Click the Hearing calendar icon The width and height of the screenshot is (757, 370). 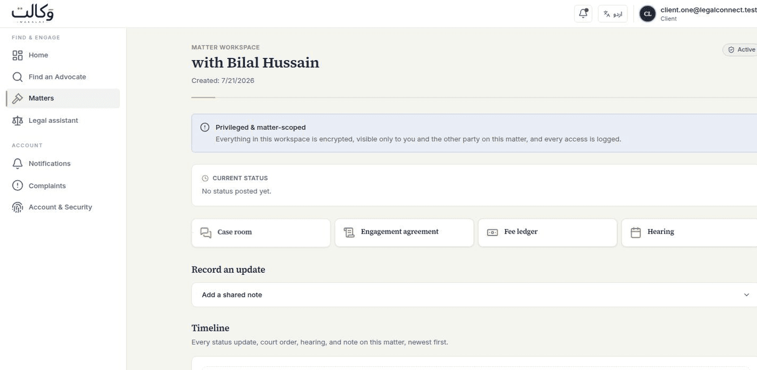636,233
